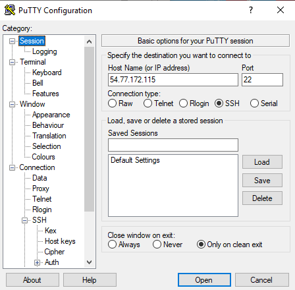Open the Behaviour settings category
295x290 pixels.
click(x=48, y=125)
